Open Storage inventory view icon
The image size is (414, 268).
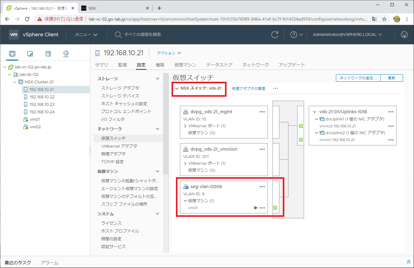[x=48, y=54]
